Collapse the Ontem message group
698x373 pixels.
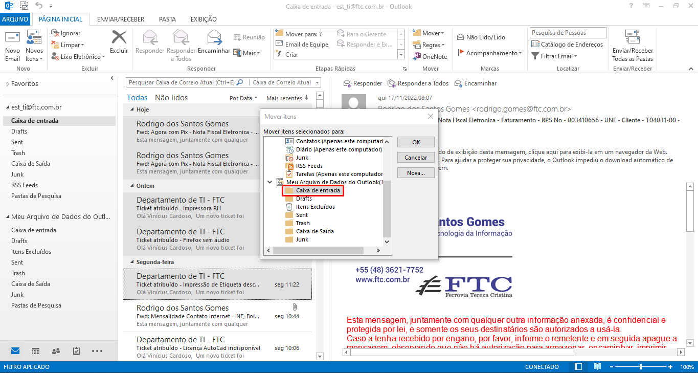tap(132, 186)
